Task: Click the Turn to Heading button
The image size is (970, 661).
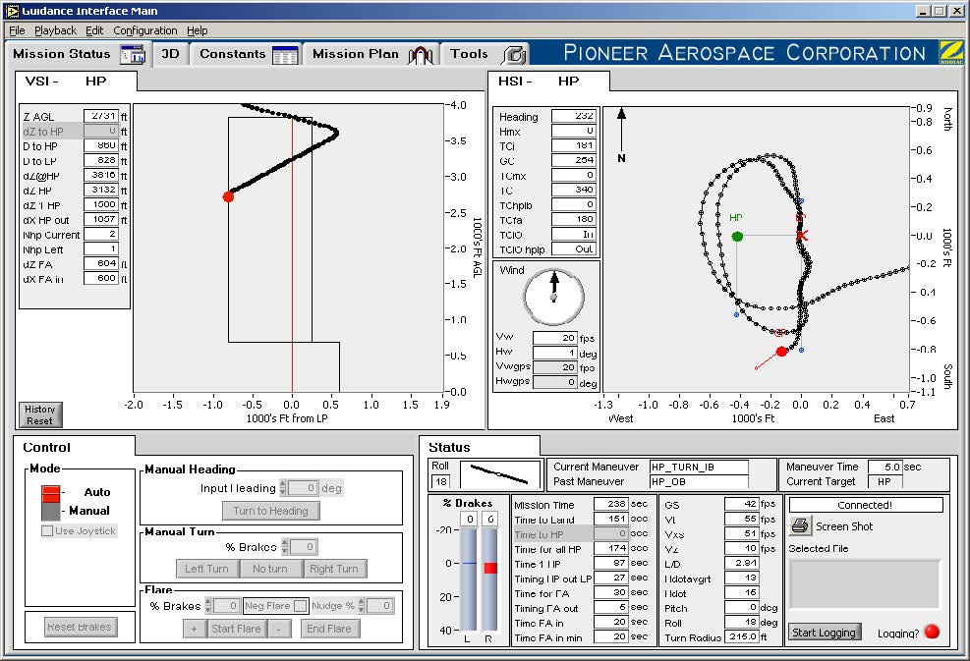Action: [271, 511]
